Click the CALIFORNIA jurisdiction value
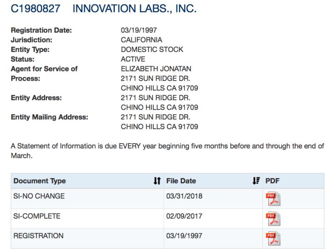Viewport: 327px width, 249px height. [142, 40]
